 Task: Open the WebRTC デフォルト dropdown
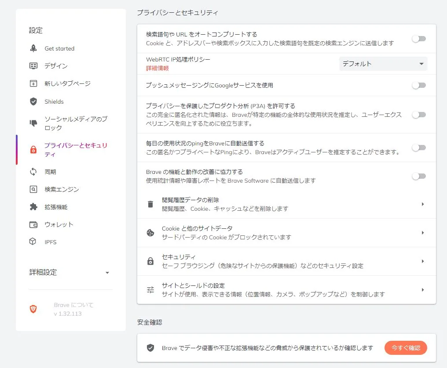click(x=382, y=64)
